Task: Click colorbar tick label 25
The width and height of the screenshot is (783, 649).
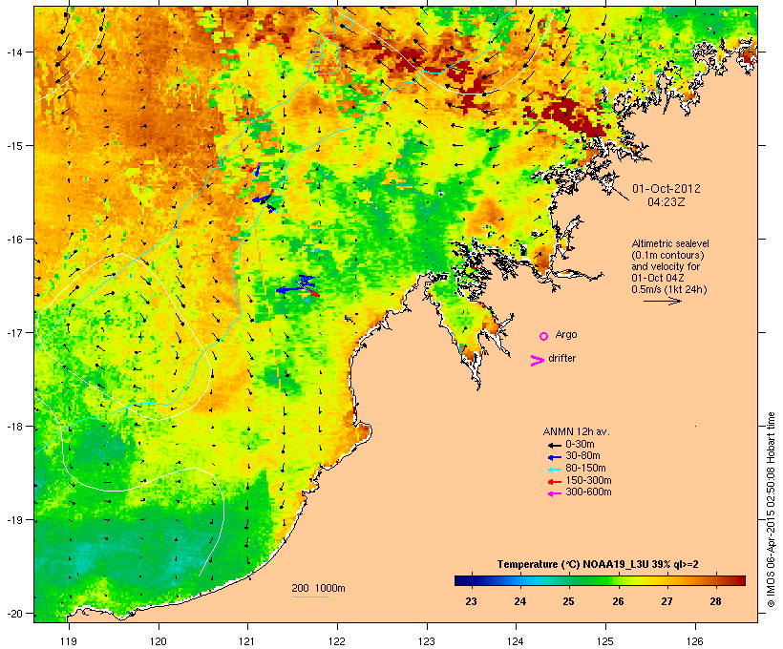Action: click(569, 601)
